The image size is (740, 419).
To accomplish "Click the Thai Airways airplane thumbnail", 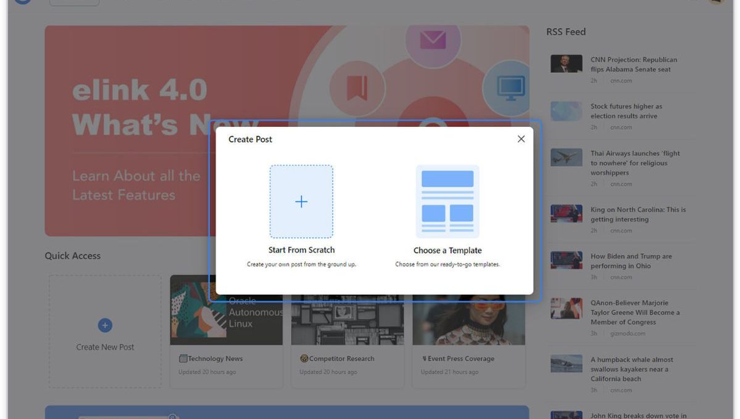I will point(566,158).
